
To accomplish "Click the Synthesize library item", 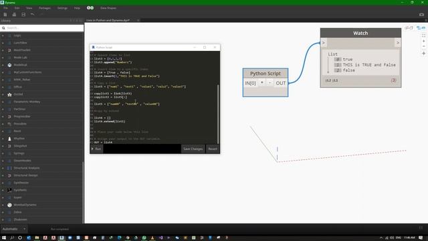I will (21, 183).
